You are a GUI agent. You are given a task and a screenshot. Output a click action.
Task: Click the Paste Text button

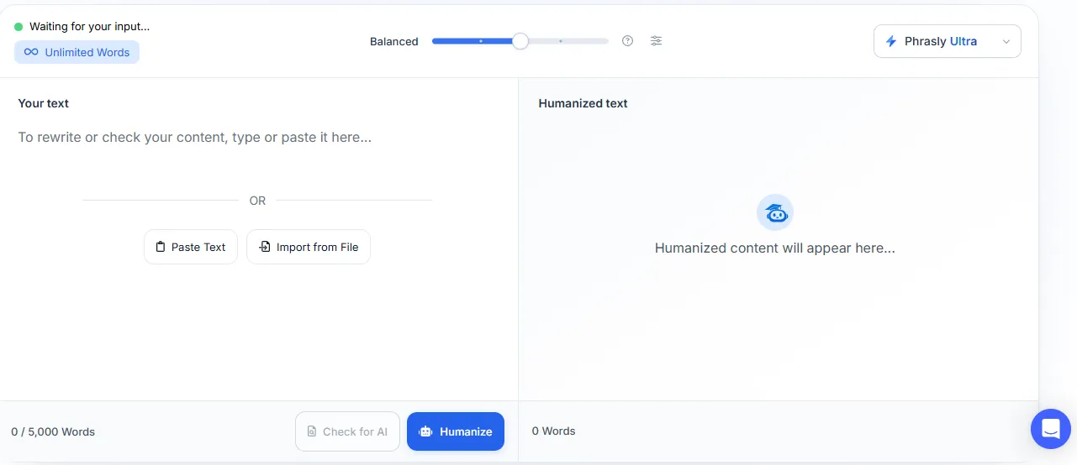point(191,247)
